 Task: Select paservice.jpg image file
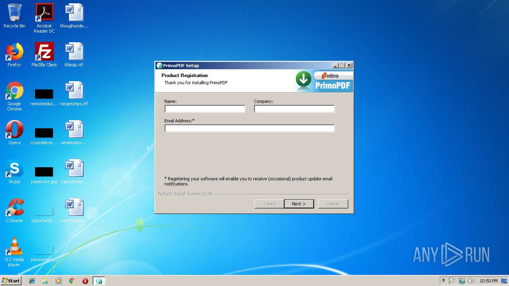point(44,174)
